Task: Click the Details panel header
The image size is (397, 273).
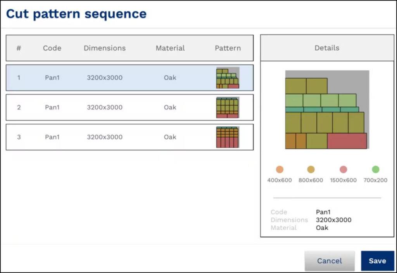Action: point(327,48)
